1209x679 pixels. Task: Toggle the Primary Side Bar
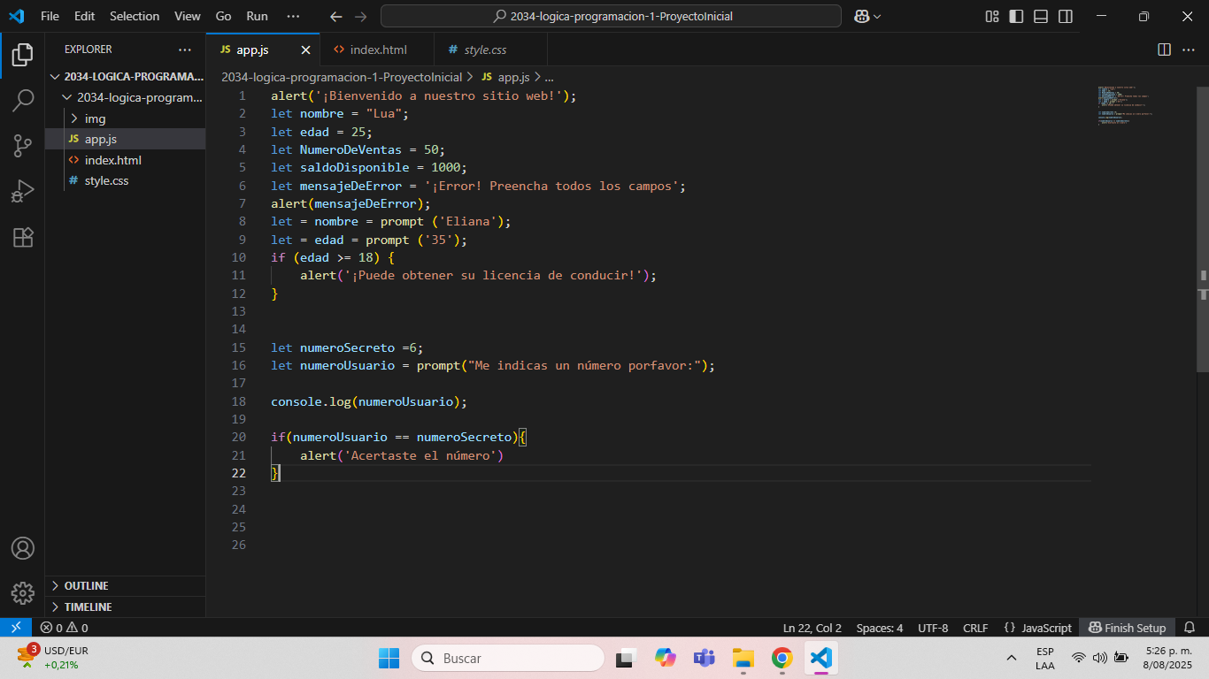coord(1017,16)
